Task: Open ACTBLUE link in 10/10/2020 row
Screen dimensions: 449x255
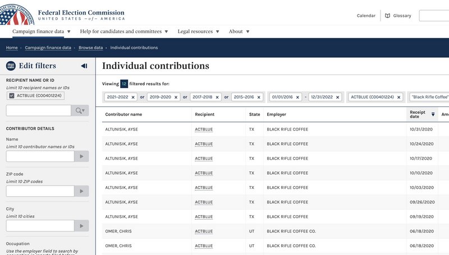Action: click(204, 173)
